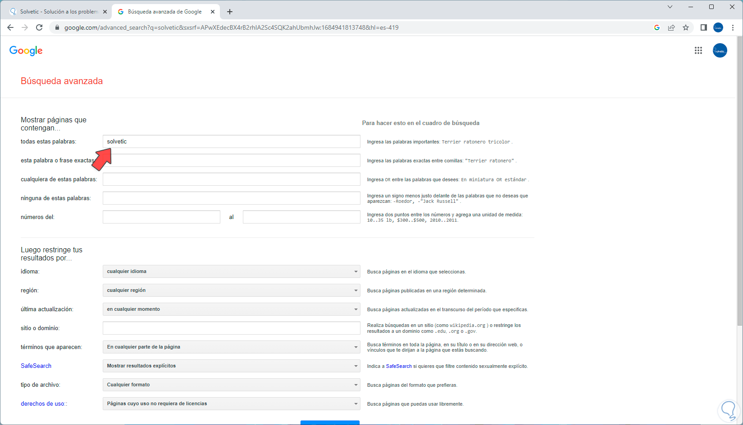Expand the tipo de archivo dropdown
This screenshot has height=425, width=743.
(232, 385)
